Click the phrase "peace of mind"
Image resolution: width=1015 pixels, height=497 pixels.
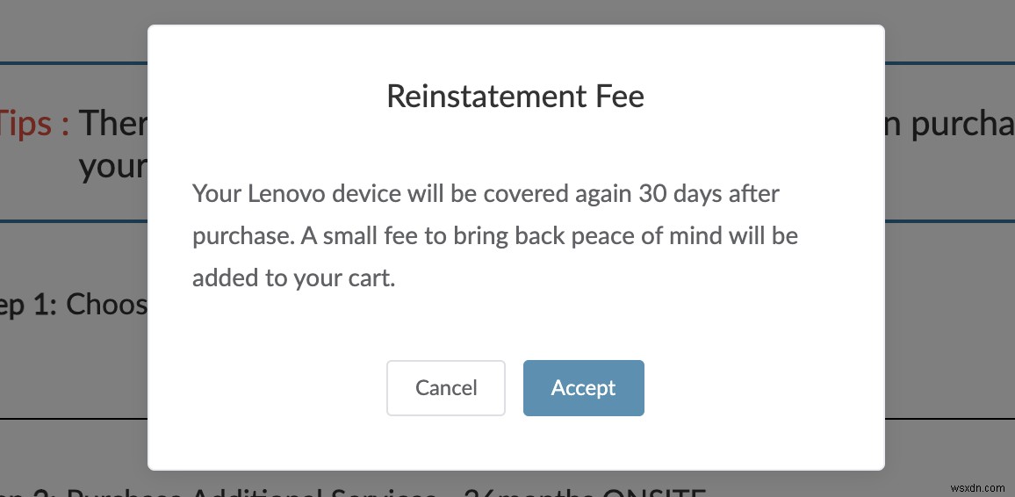pyautogui.click(x=655, y=236)
